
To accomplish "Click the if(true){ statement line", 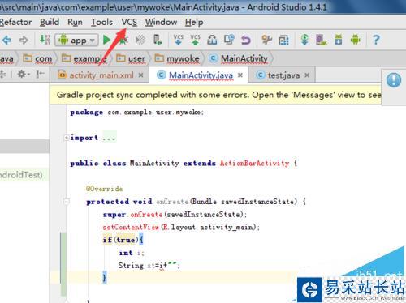I will coord(123,240).
